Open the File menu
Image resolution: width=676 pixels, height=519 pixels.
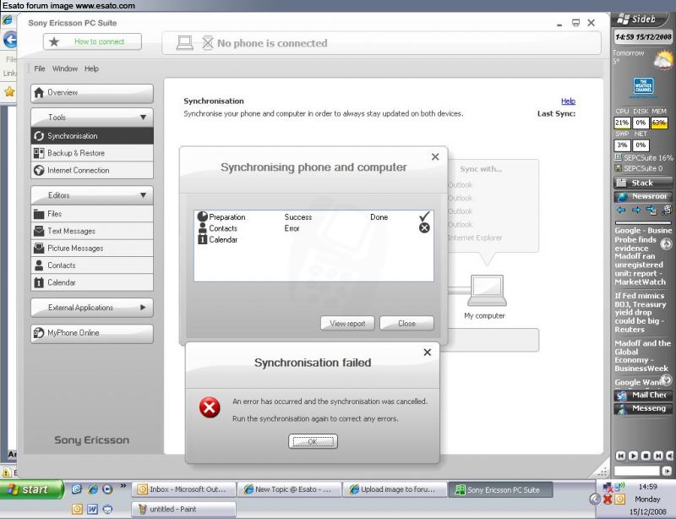pos(40,68)
